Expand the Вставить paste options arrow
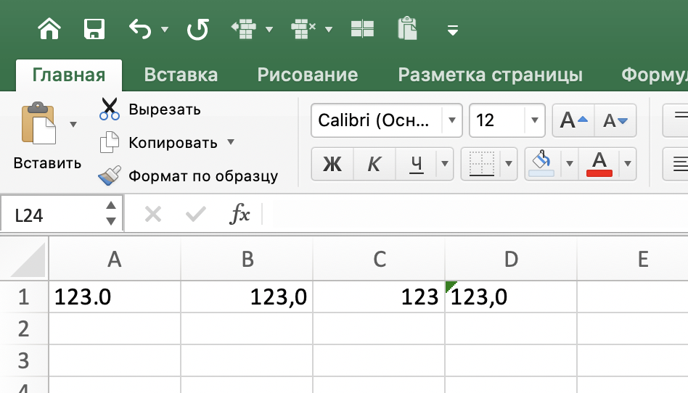The width and height of the screenshot is (688, 393). click(x=73, y=125)
